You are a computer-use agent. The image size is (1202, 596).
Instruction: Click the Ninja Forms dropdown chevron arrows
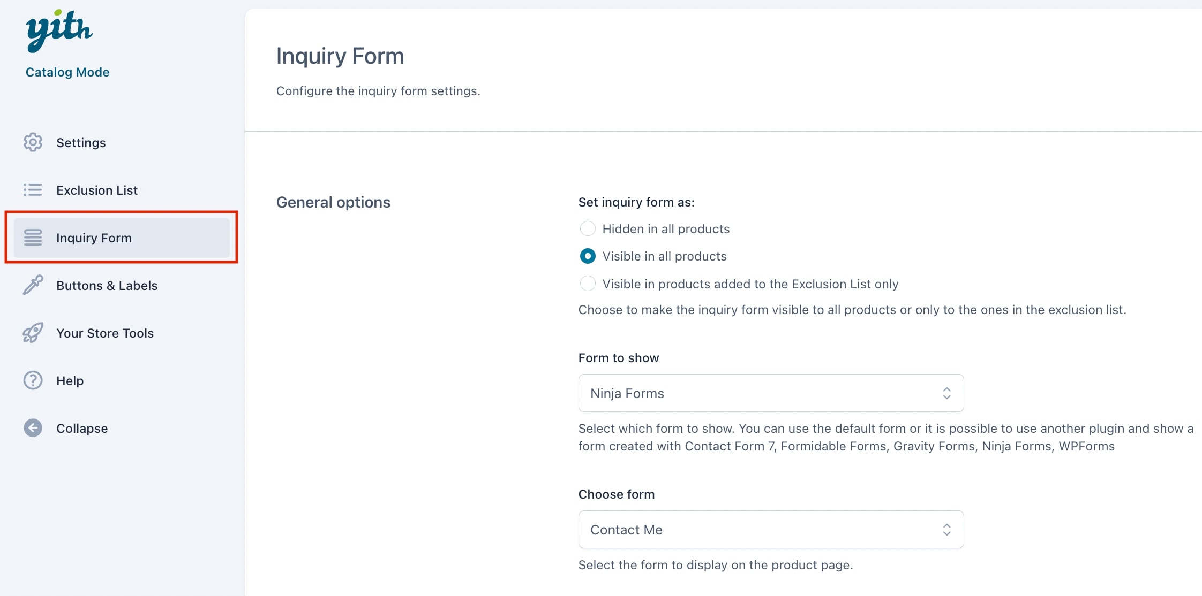pyautogui.click(x=946, y=393)
